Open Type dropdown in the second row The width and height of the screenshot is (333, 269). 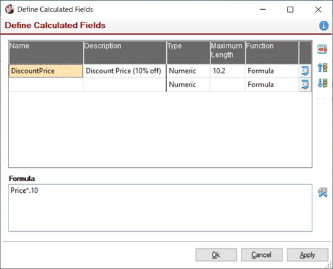coord(188,85)
